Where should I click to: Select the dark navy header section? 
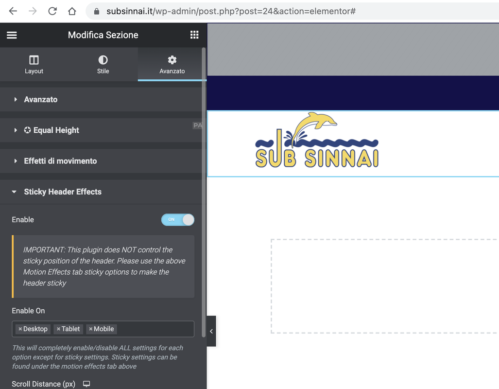[353, 93]
